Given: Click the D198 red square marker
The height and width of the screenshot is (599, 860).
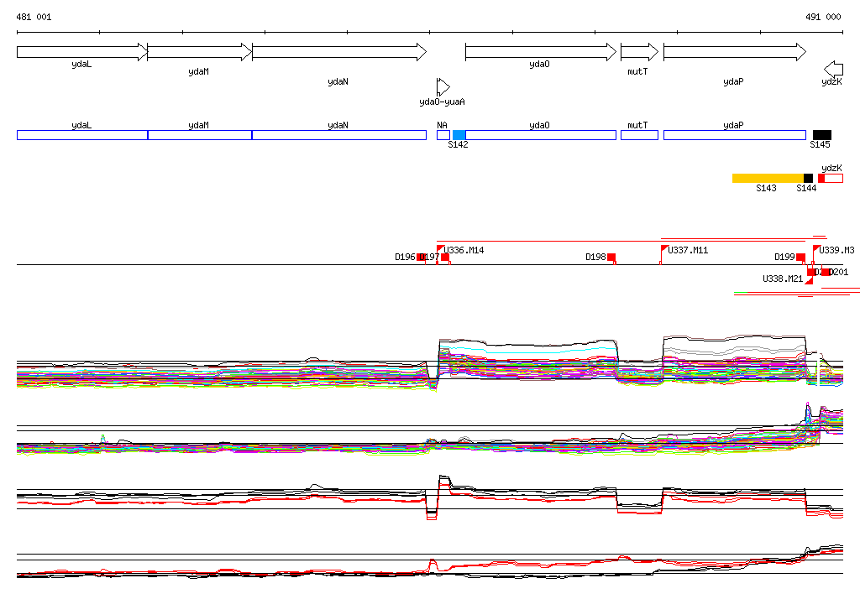Looking at the screenshot, I should tap(611, 257).
